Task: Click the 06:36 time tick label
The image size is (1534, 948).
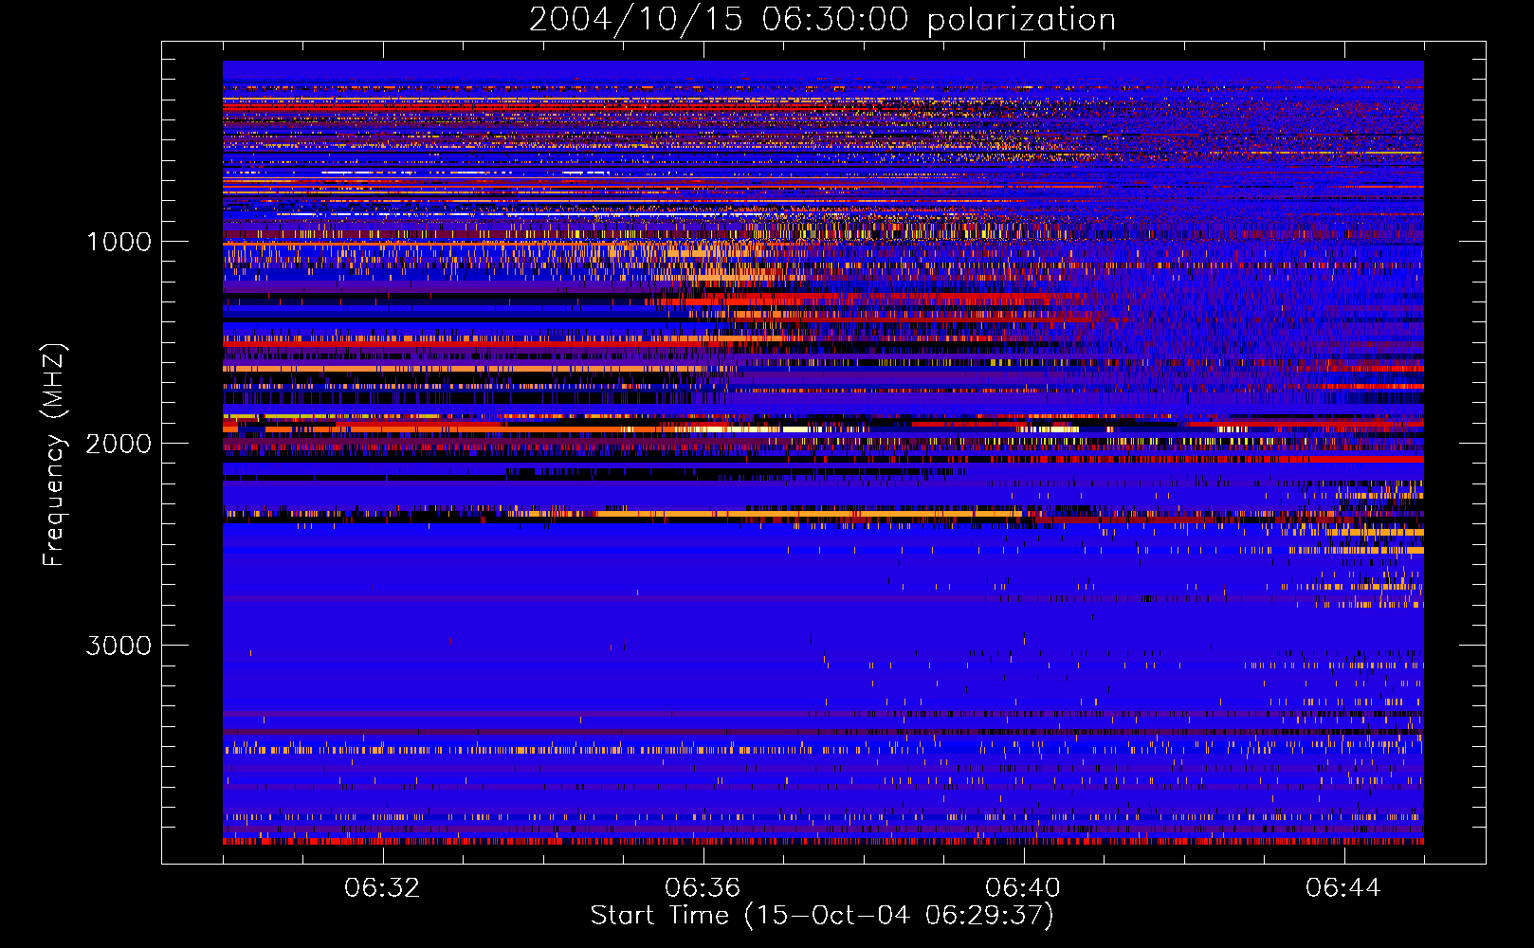Action: click(x=703, y=888)
